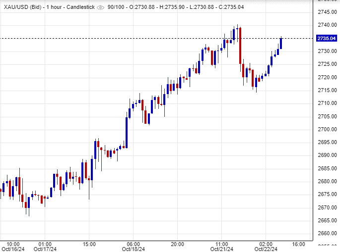The image size is (340, 252).
Task: Select the 1 hour timeframe label
Action: coord(53,7)
